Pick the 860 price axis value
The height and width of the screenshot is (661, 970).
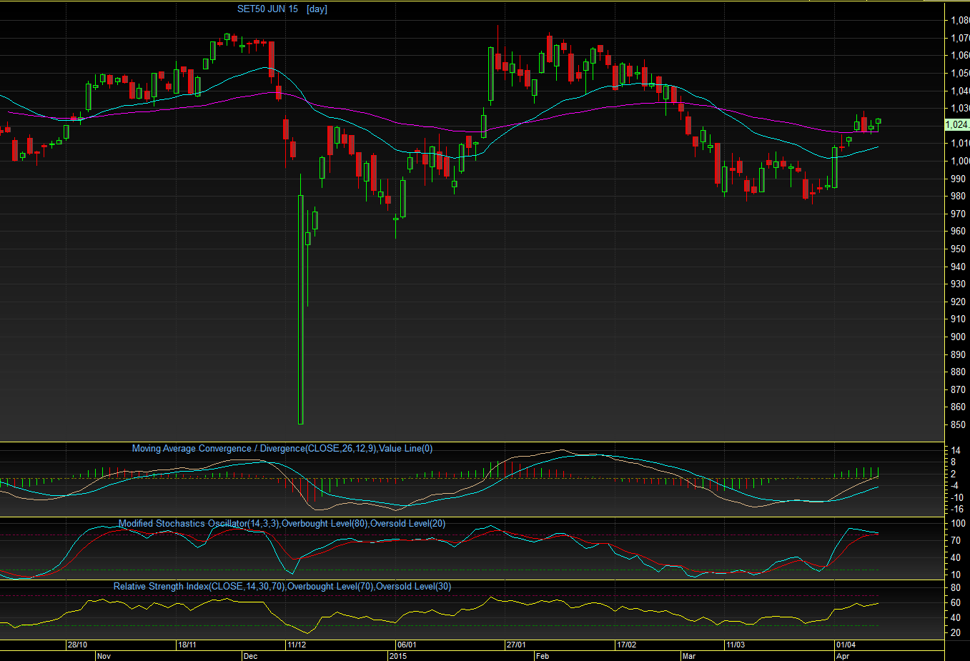[958, 407]
